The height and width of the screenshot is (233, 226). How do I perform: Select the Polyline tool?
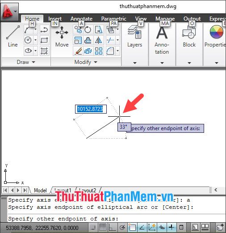(44, 30)
